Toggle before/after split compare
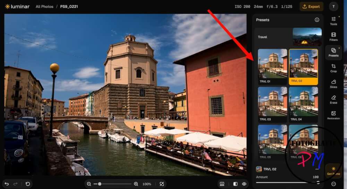This screenshot has height=189, width=347. [x=235, y=184]
